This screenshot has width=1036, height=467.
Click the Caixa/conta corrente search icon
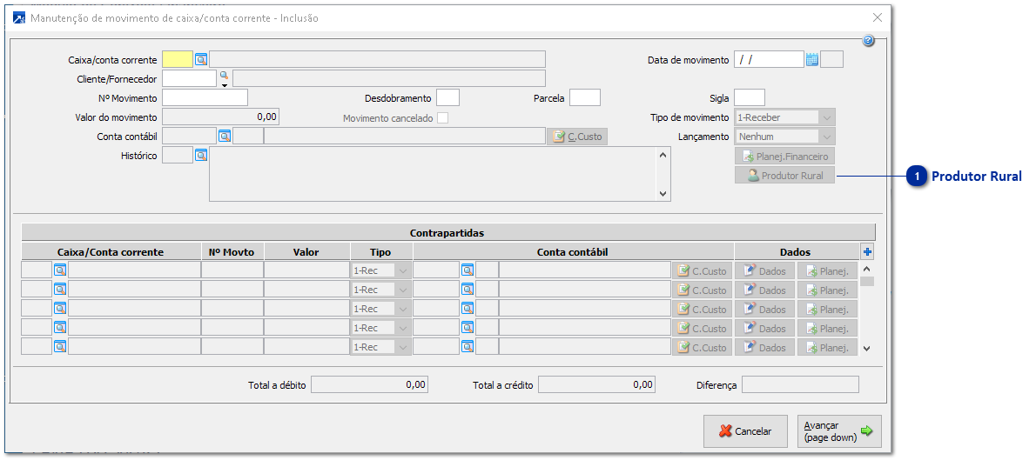[201, 60]
